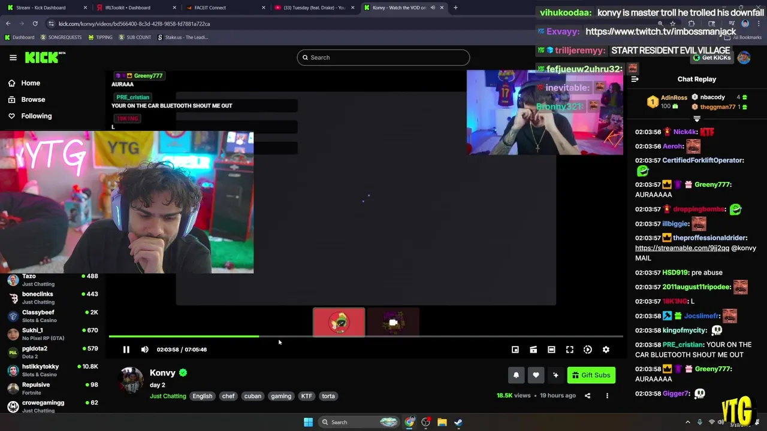Select the cuban tag
Image resolution: width=767 pixels, height=431 pixels.
point(253,396)
